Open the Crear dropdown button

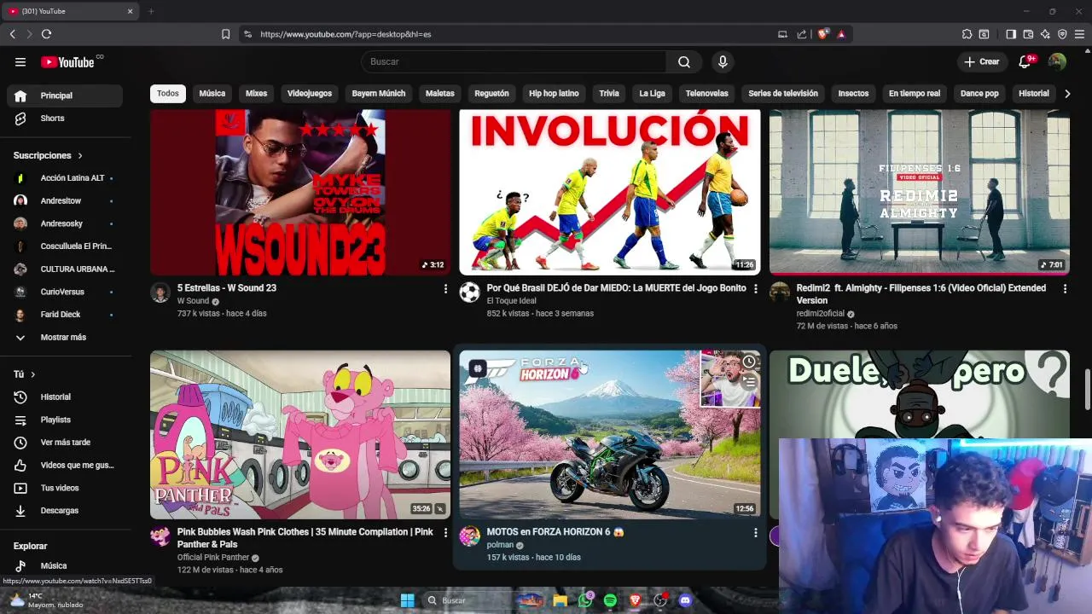(982, 61)
